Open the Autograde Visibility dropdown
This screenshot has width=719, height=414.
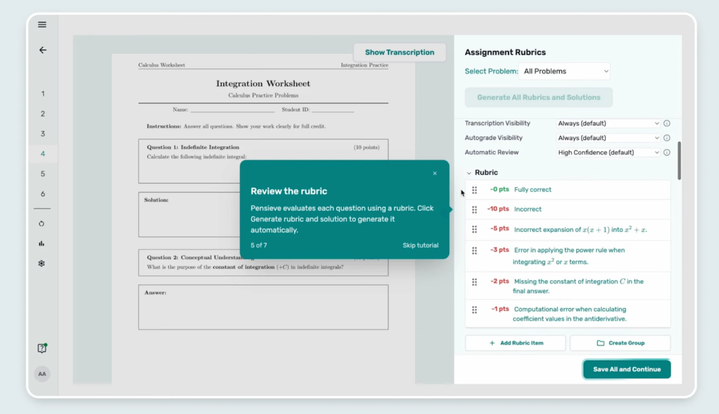coord(608,138)
